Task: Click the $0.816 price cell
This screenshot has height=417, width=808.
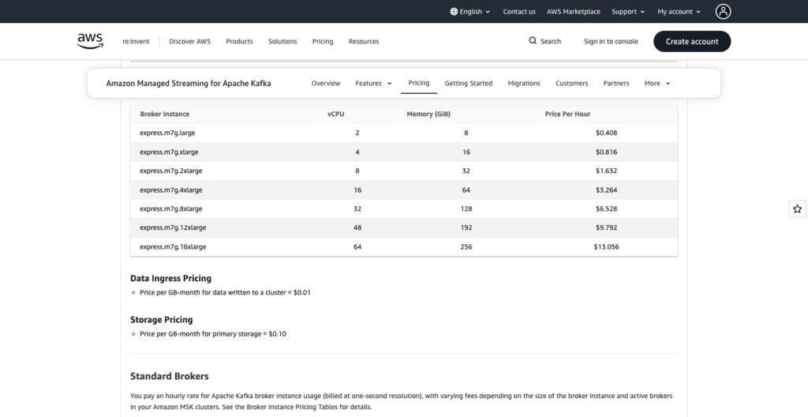Action: coord(607,152)
